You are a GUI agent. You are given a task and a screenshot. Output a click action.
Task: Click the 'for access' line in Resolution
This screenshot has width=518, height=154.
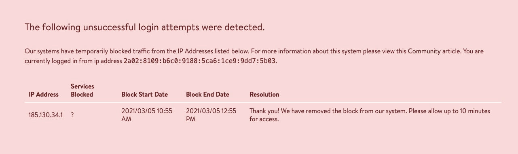point(264,119)
